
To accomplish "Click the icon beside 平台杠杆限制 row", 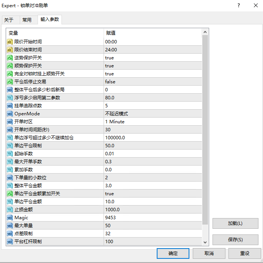I will click(x=10, y=242).
